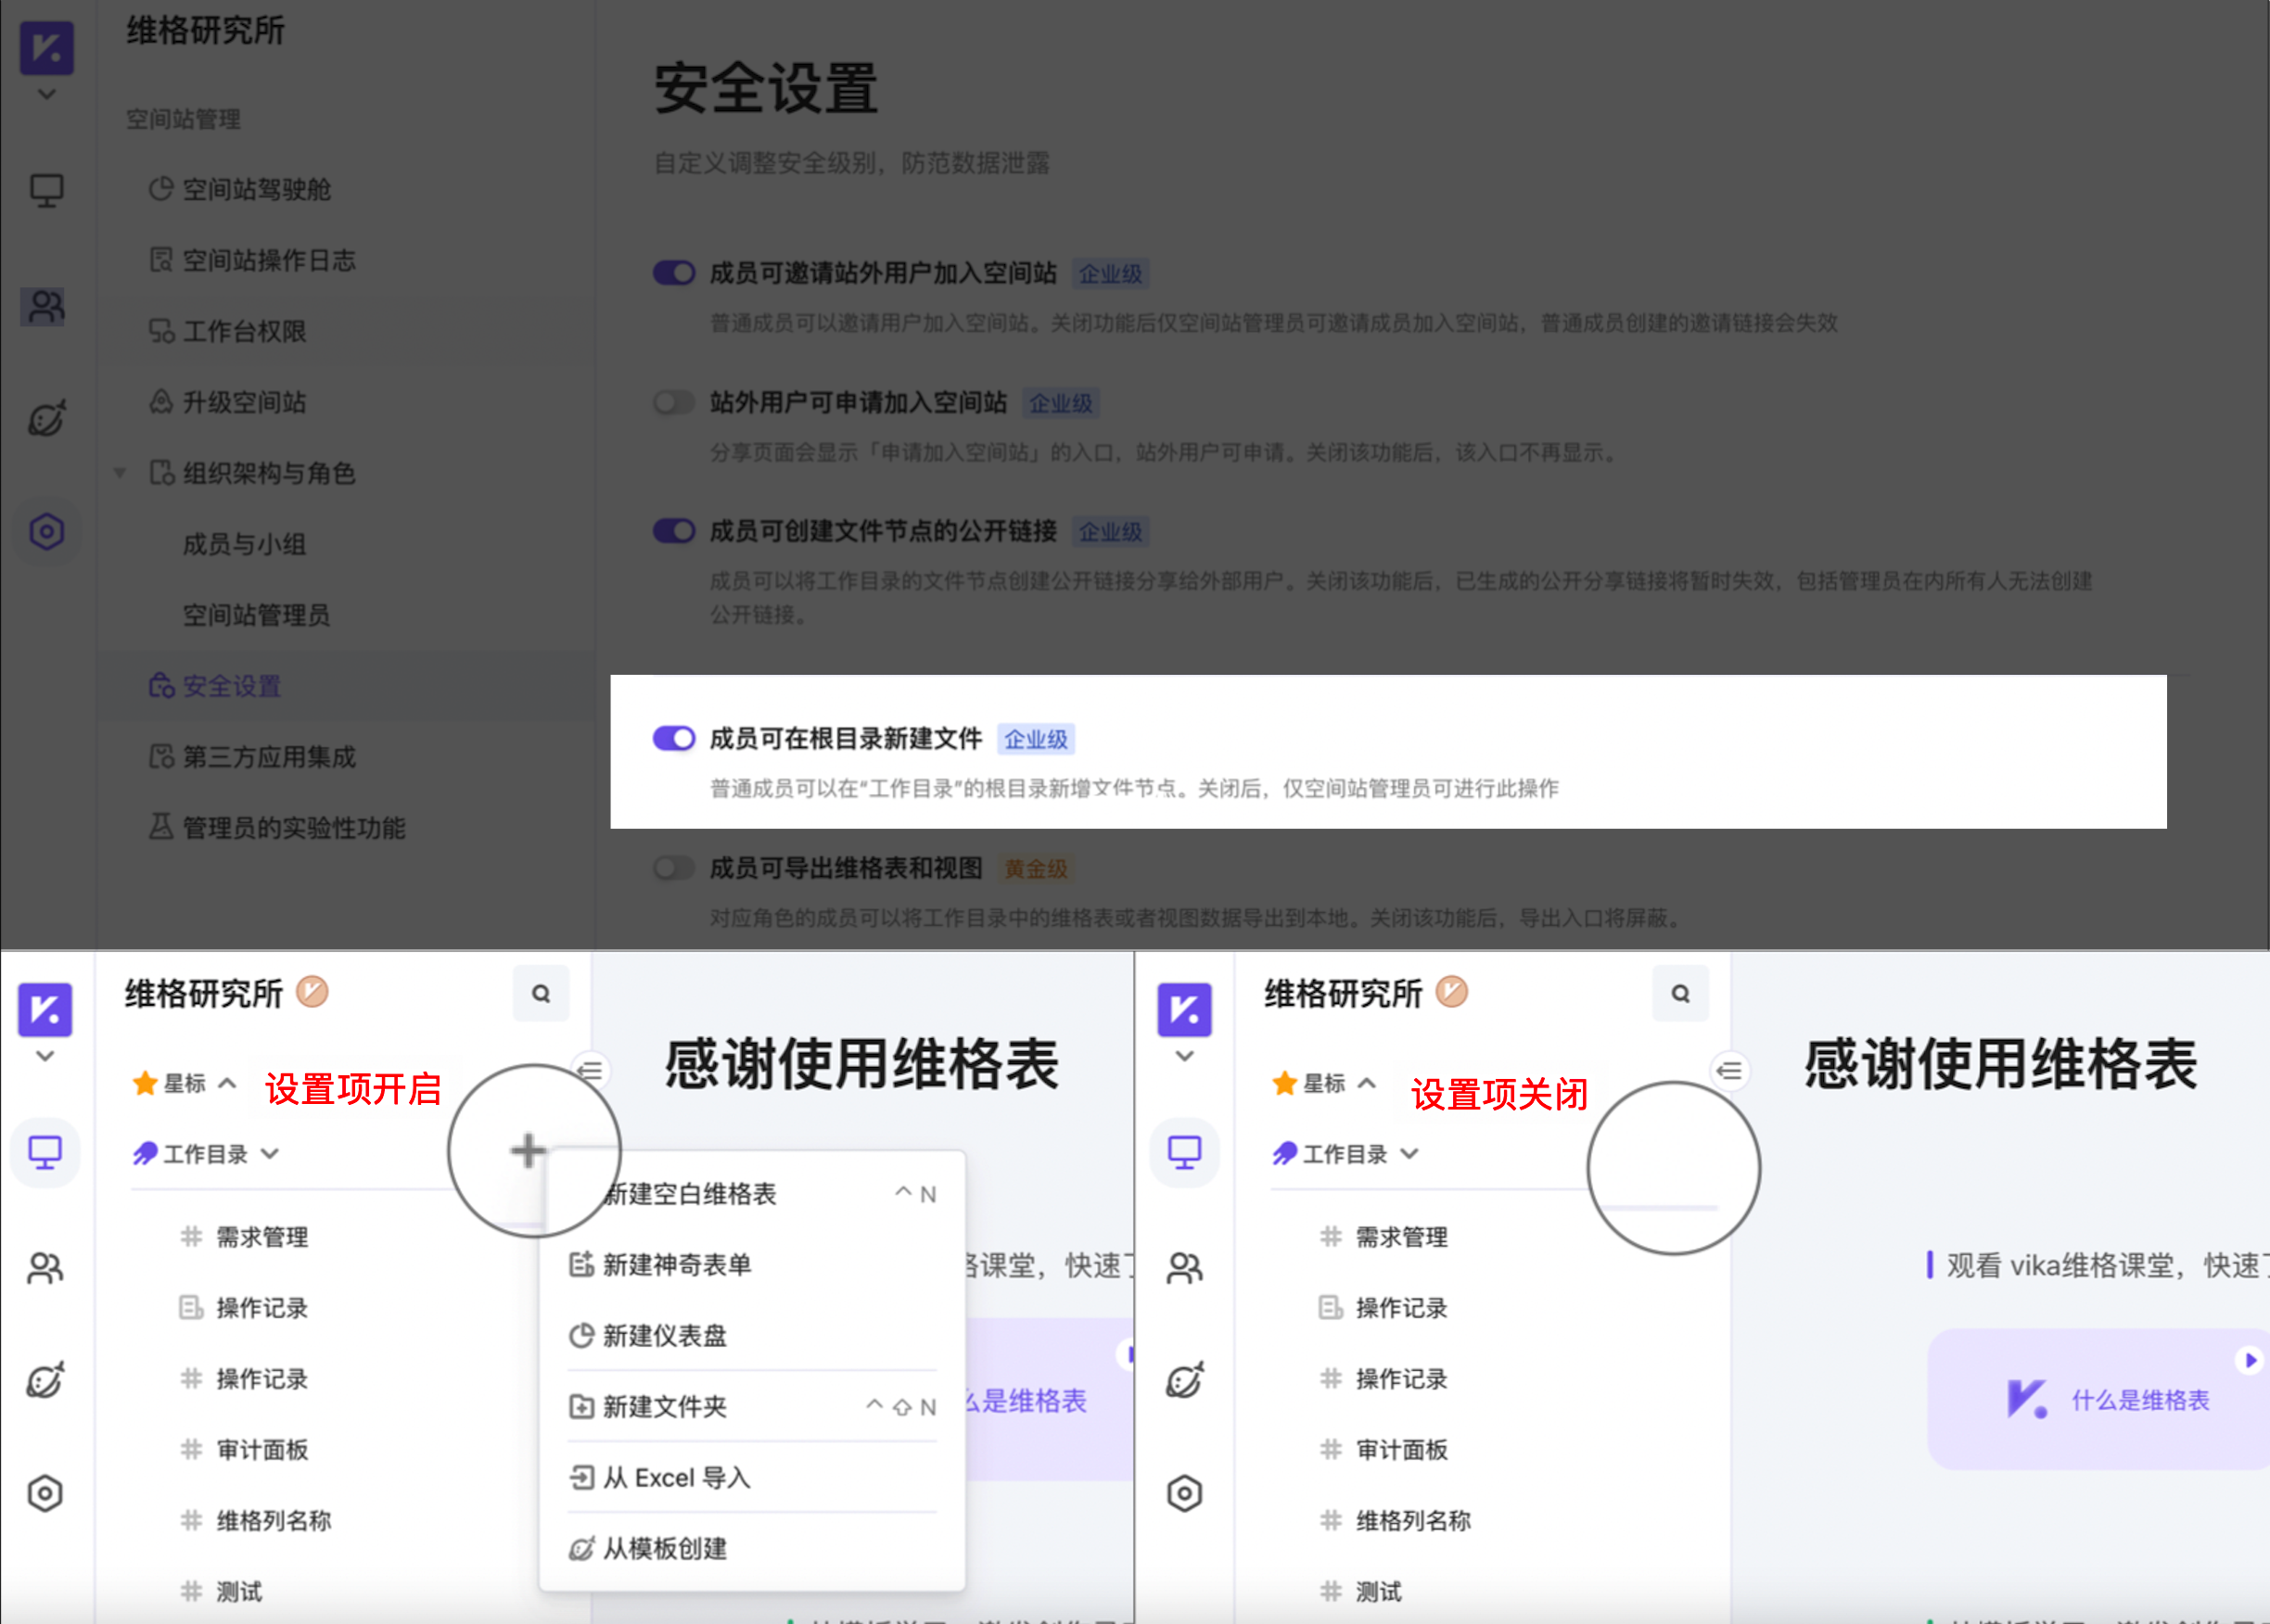
Task: Click the search icon in bottom-left panel
Action: [x=542, y=993]
